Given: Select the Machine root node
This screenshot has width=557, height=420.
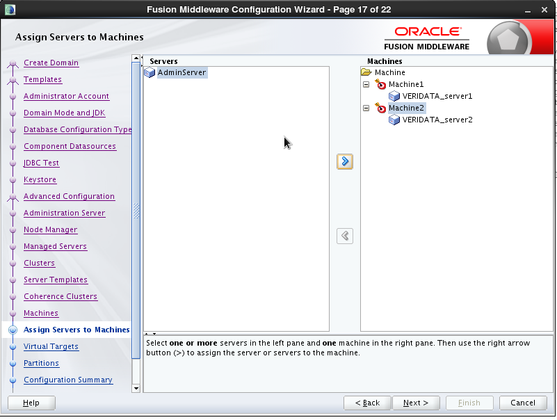Looking at the screenshot, I should (389, 72).
